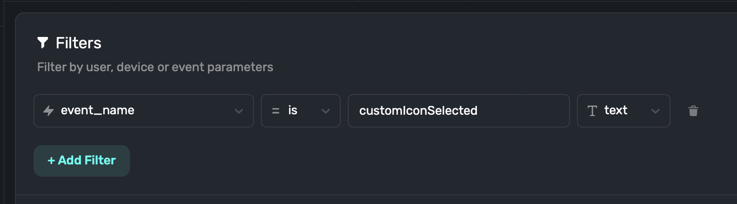Click the T icon in the type selector
Screen dimensions: 737x204
592,111
